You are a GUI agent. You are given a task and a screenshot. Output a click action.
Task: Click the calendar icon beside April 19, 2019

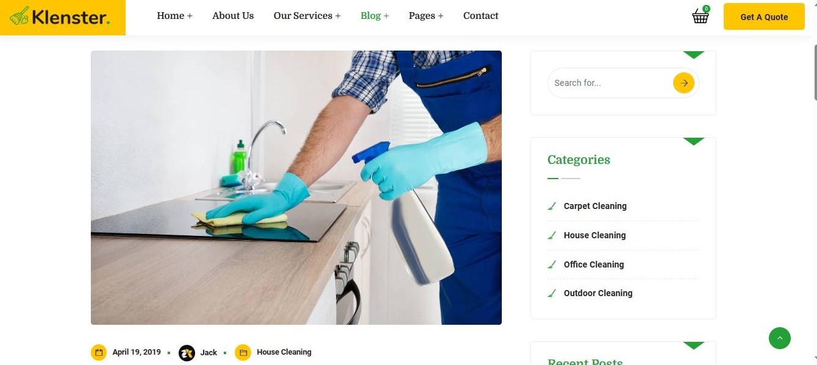pos(99,352)
